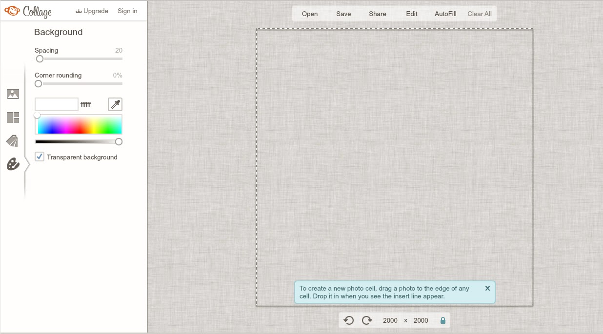Image resolution: width=603 pixels, height=334 pixels.
Task: Open the Photos panel in the sidebar
Action: [12, 94]
